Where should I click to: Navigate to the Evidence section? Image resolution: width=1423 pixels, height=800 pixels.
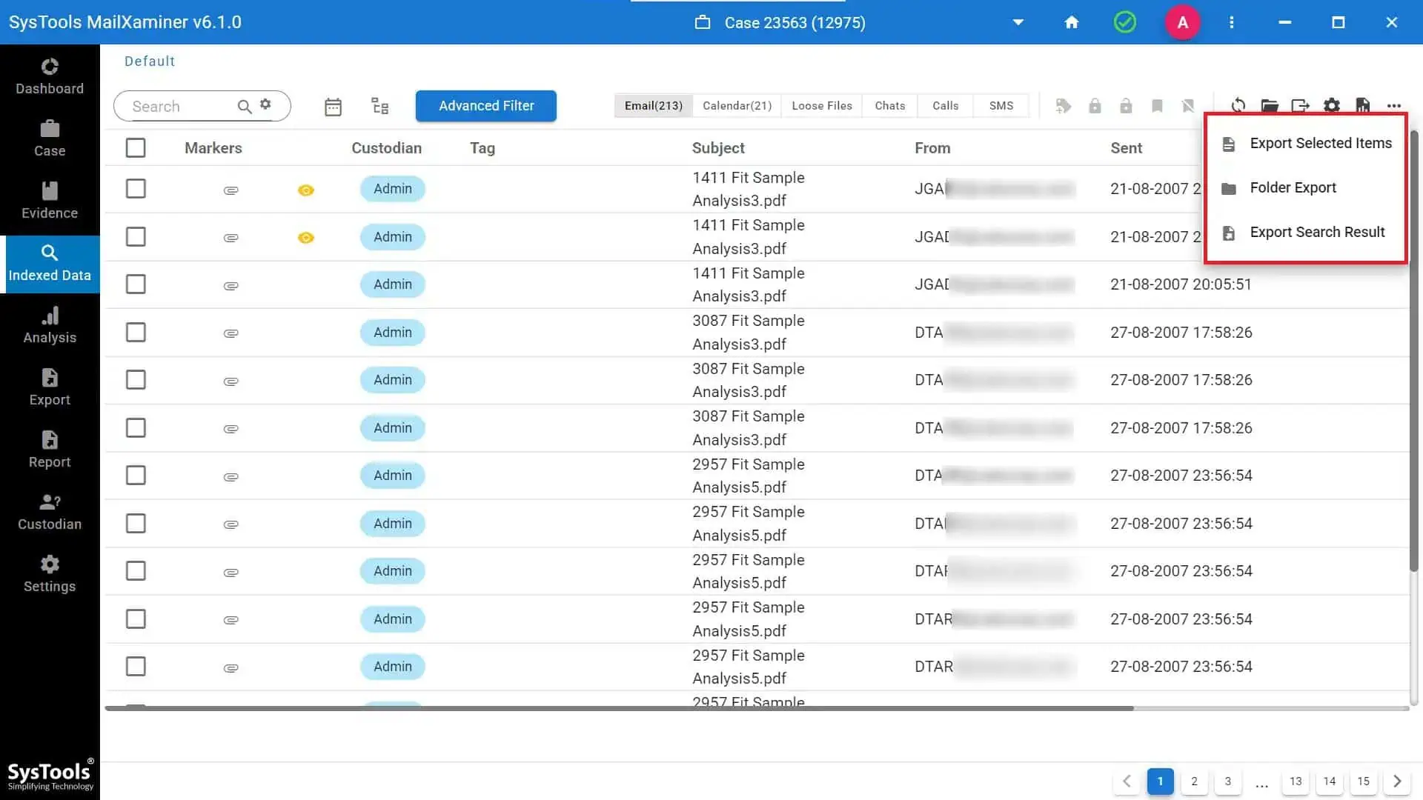(x=49, y=201)
